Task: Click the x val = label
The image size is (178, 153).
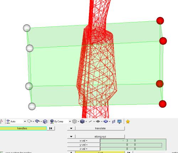Action: 83,141
